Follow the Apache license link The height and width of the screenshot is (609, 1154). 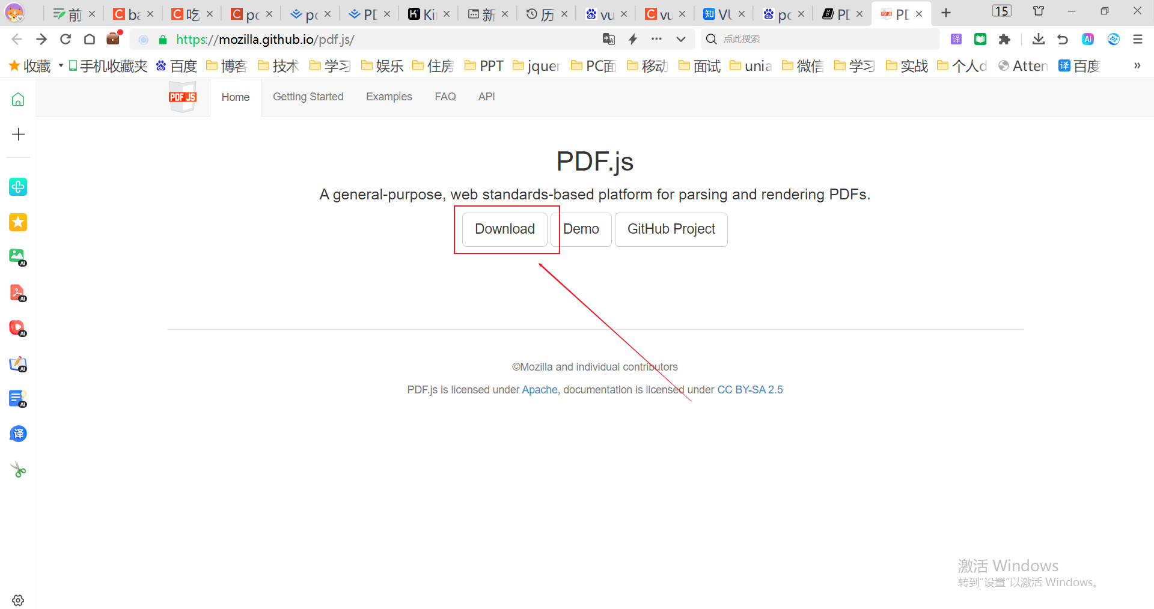point(540,390)
